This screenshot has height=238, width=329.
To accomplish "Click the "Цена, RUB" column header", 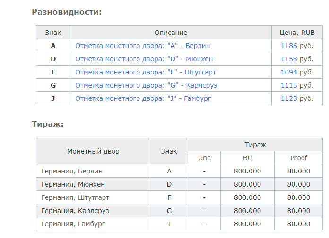I will click(297, 33).
